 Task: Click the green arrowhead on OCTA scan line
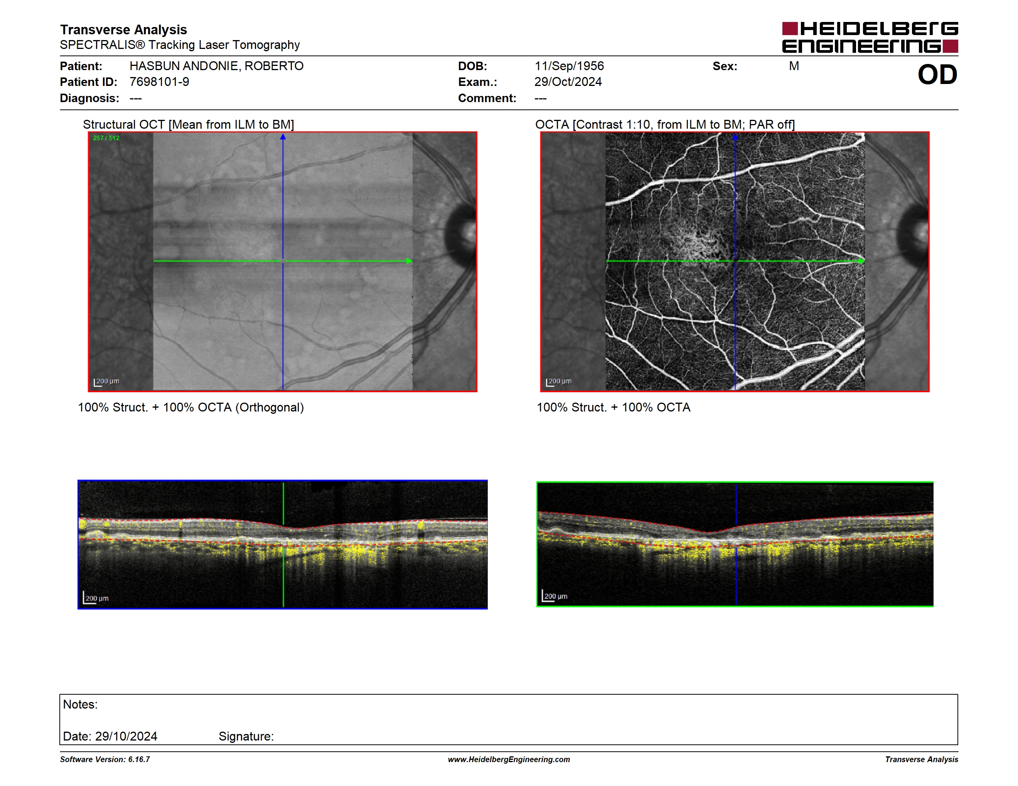click(x=861, y=261)
